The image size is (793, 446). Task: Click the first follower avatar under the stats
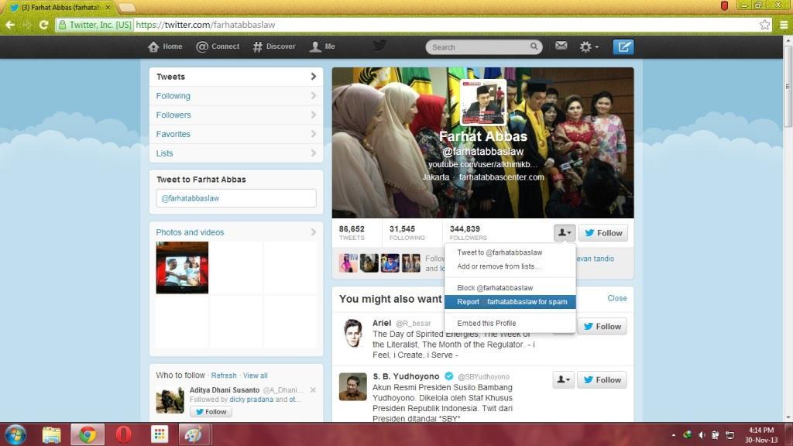[348, 263]
